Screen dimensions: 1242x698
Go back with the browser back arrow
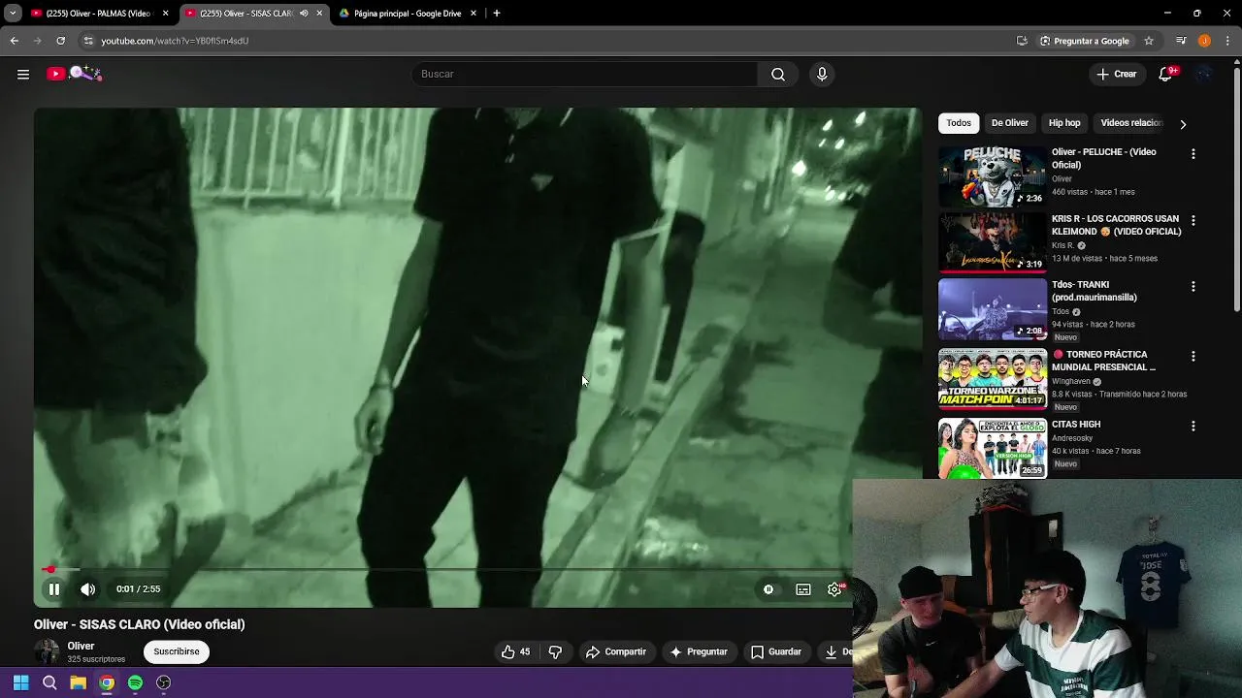(x=14, y=41)
